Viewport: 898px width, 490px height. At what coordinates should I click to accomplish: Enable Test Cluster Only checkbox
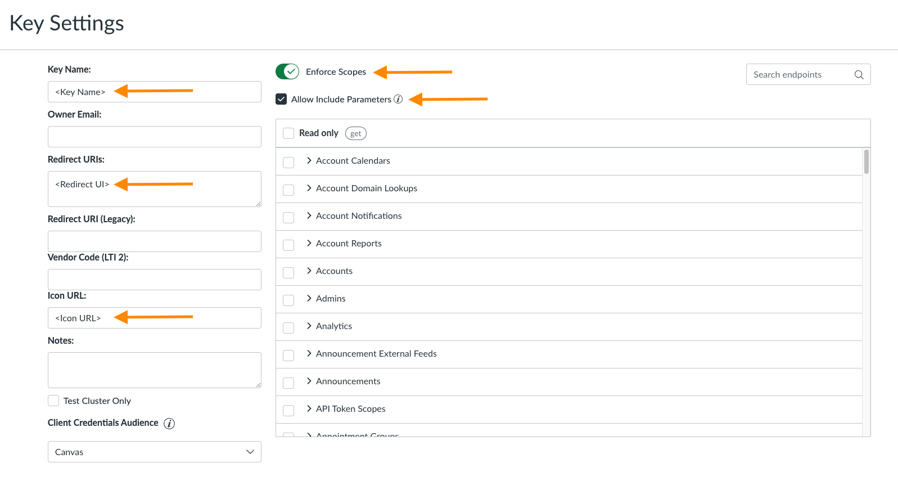tap(53, 401)
